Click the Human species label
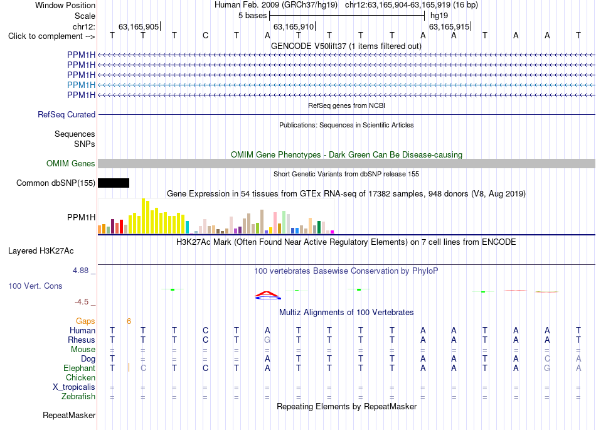Screen dimensions: 596x430 coord(82,331)
